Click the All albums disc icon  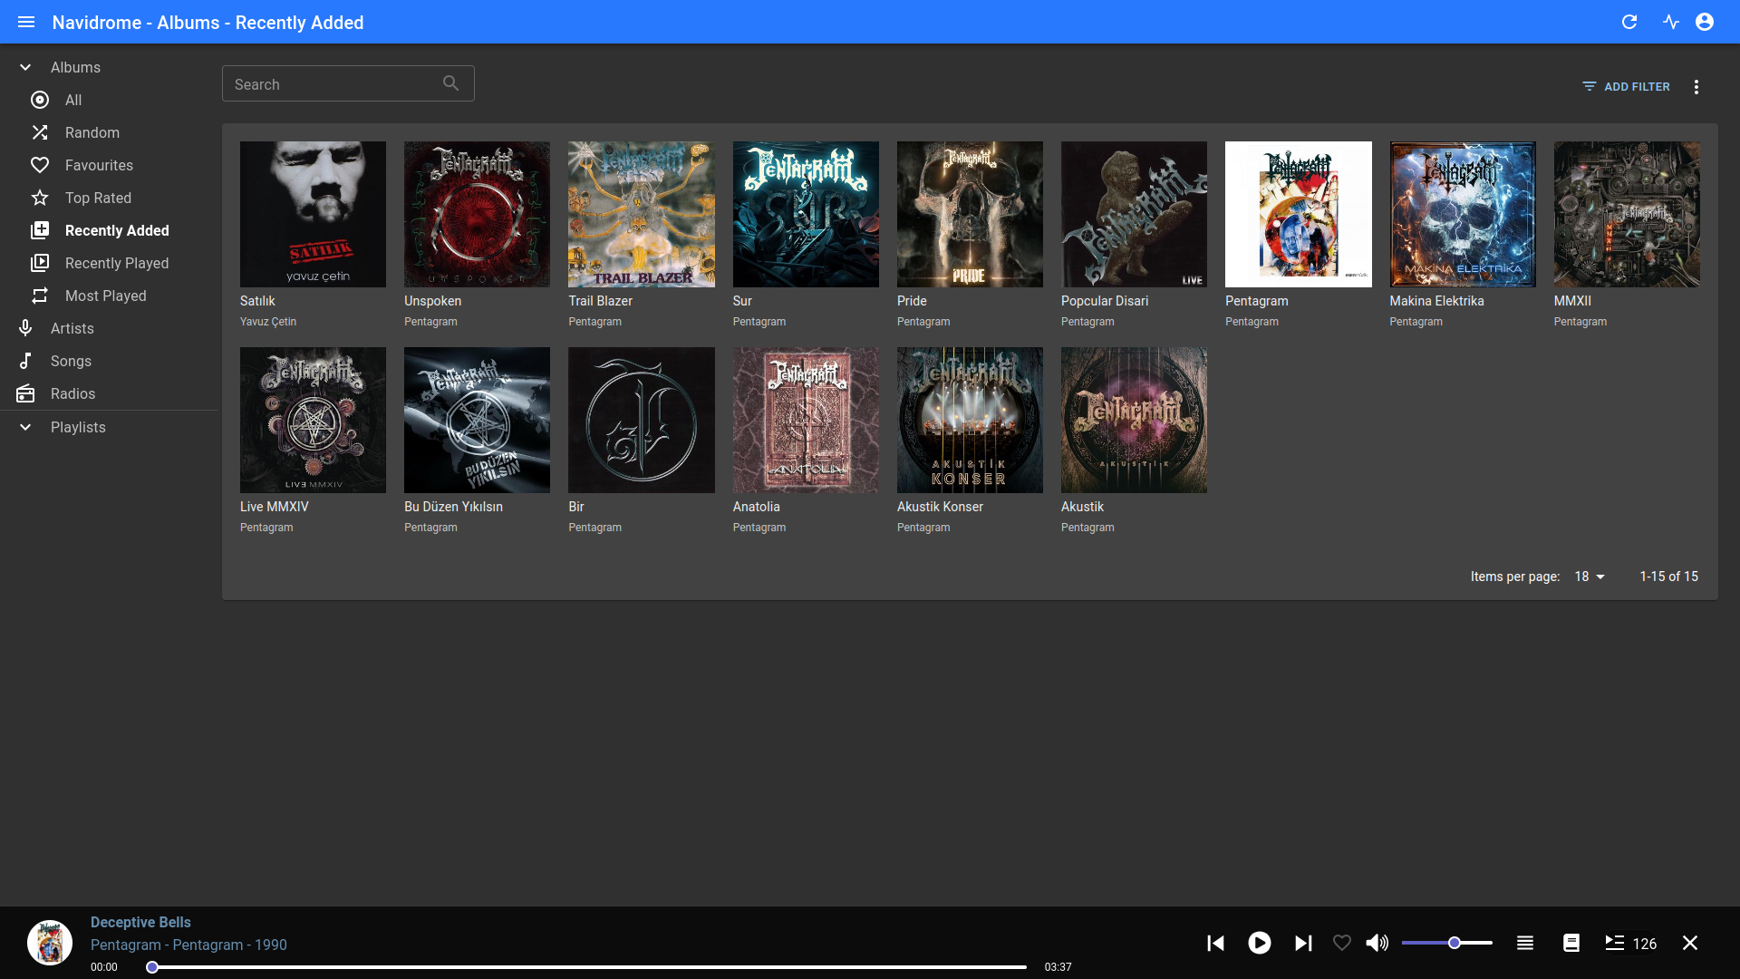tap(40, 100)
